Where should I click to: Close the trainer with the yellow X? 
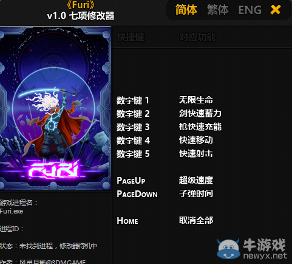tap(276, 10)
